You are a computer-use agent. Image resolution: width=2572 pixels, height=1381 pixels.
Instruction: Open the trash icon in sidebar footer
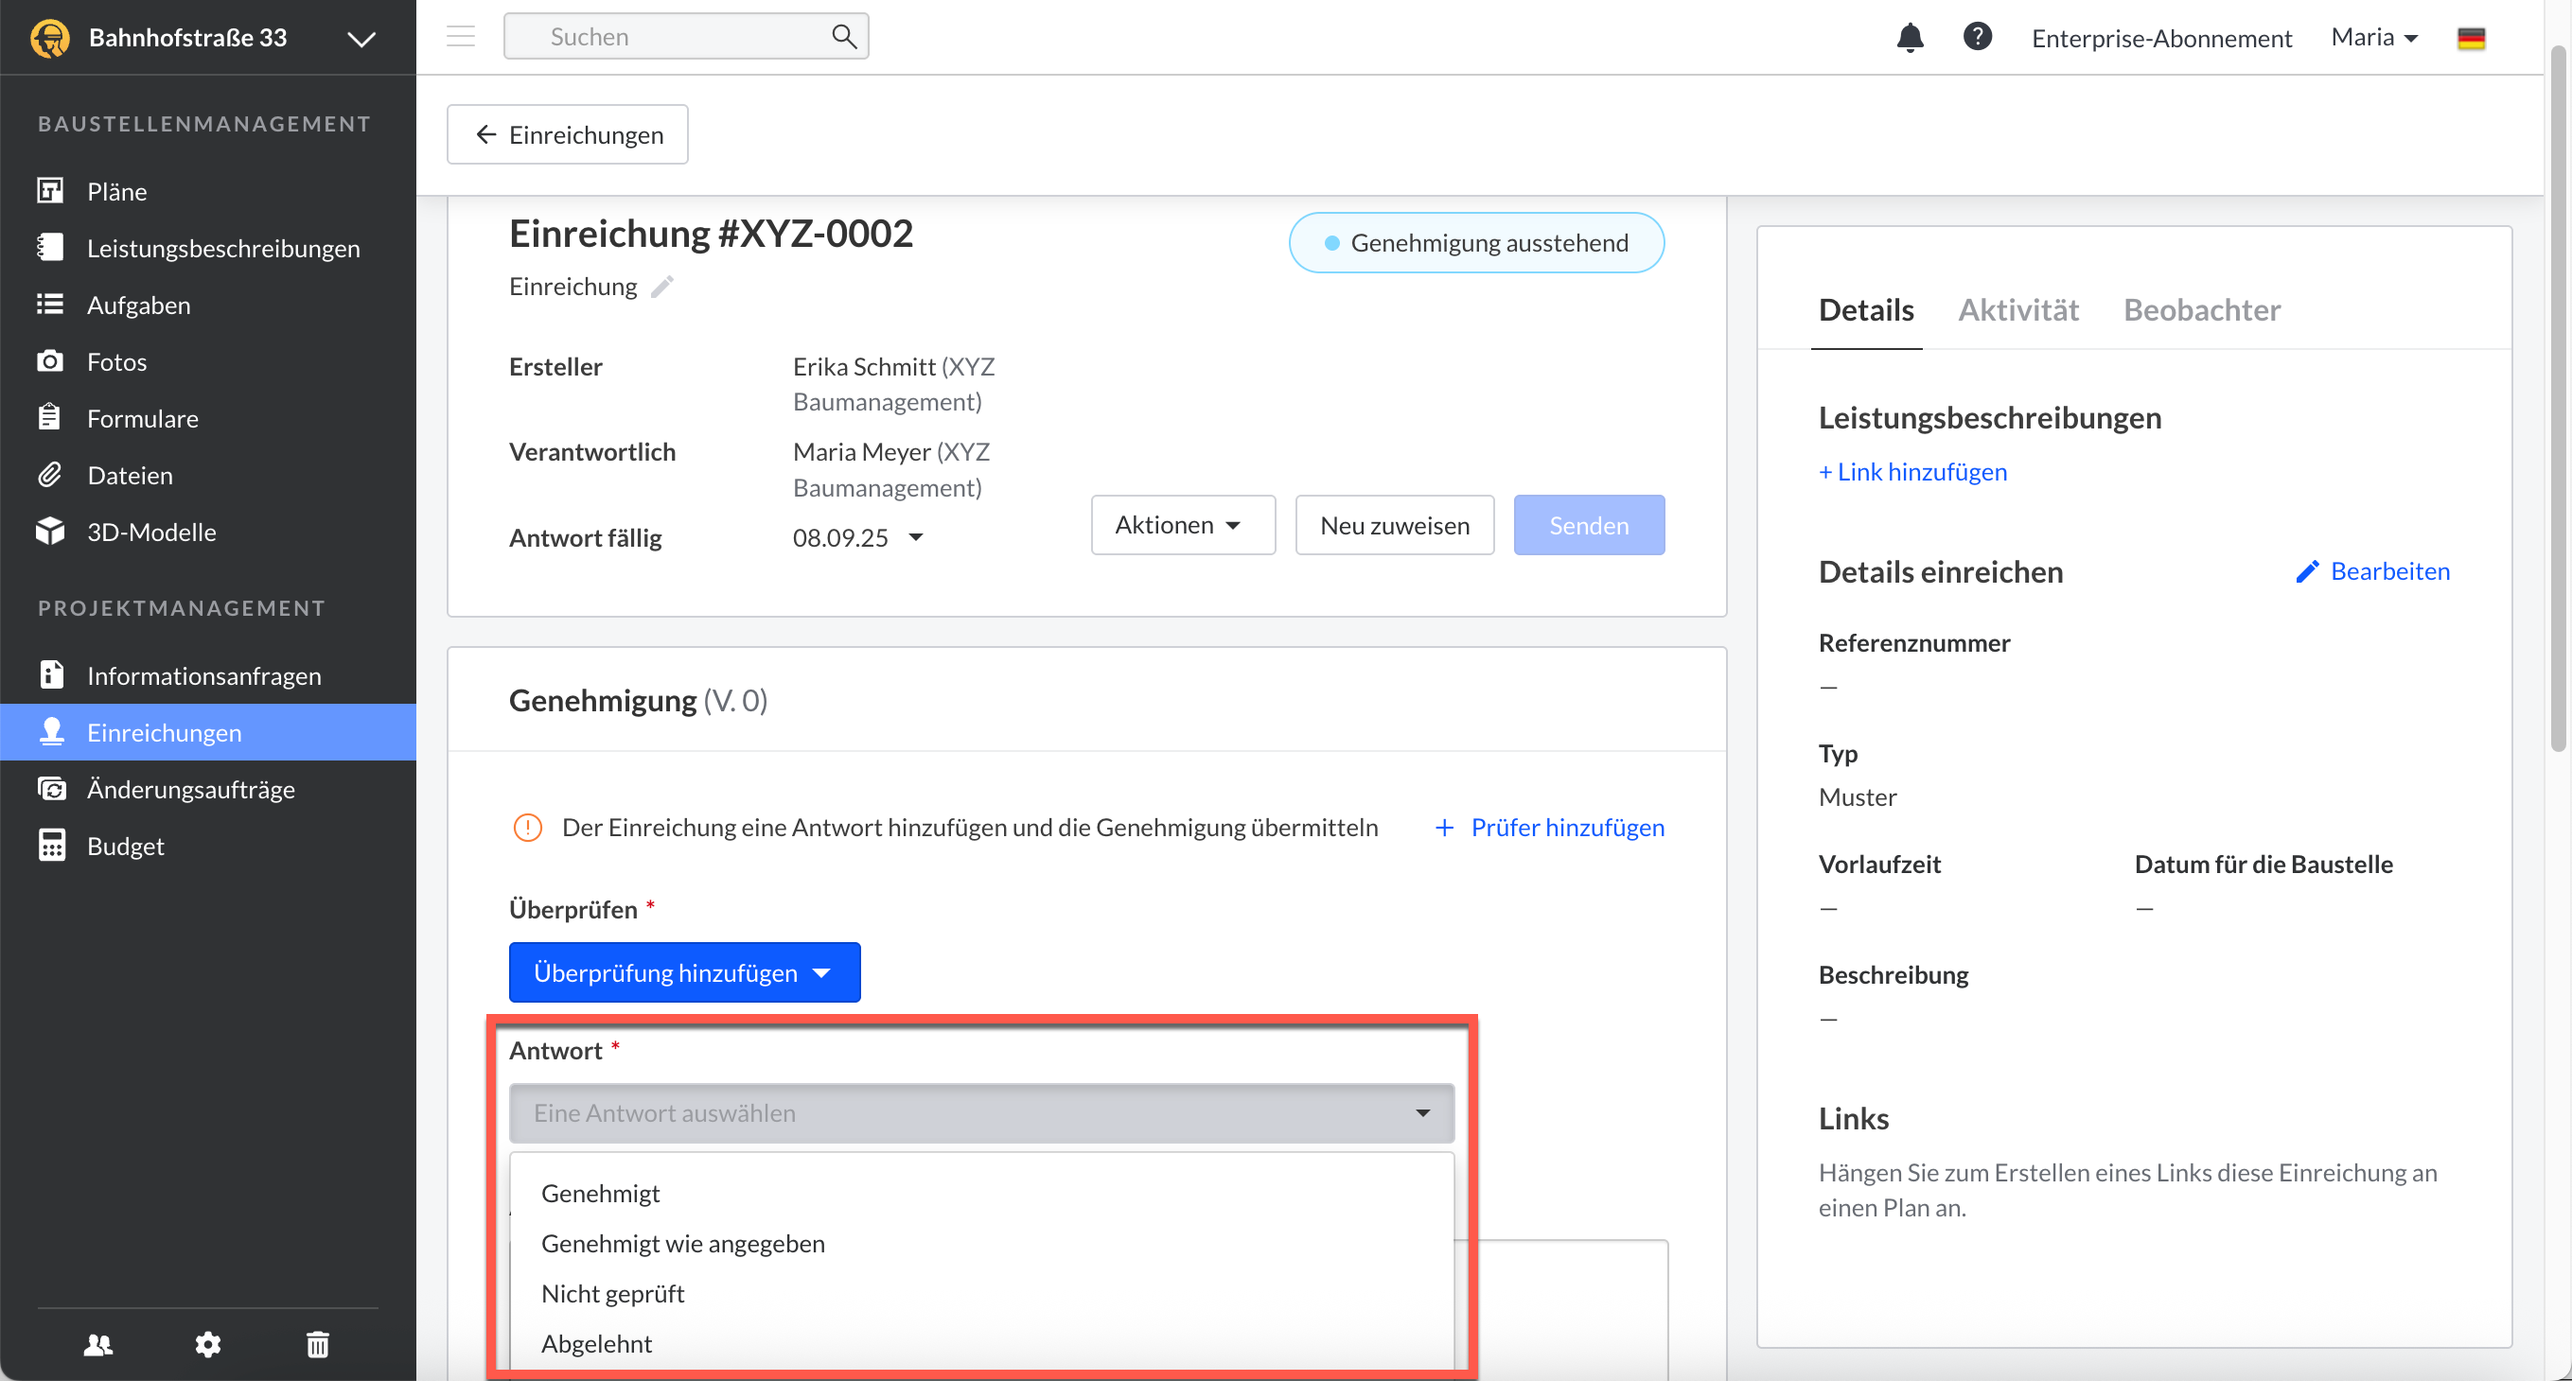tap(318, 1344)
